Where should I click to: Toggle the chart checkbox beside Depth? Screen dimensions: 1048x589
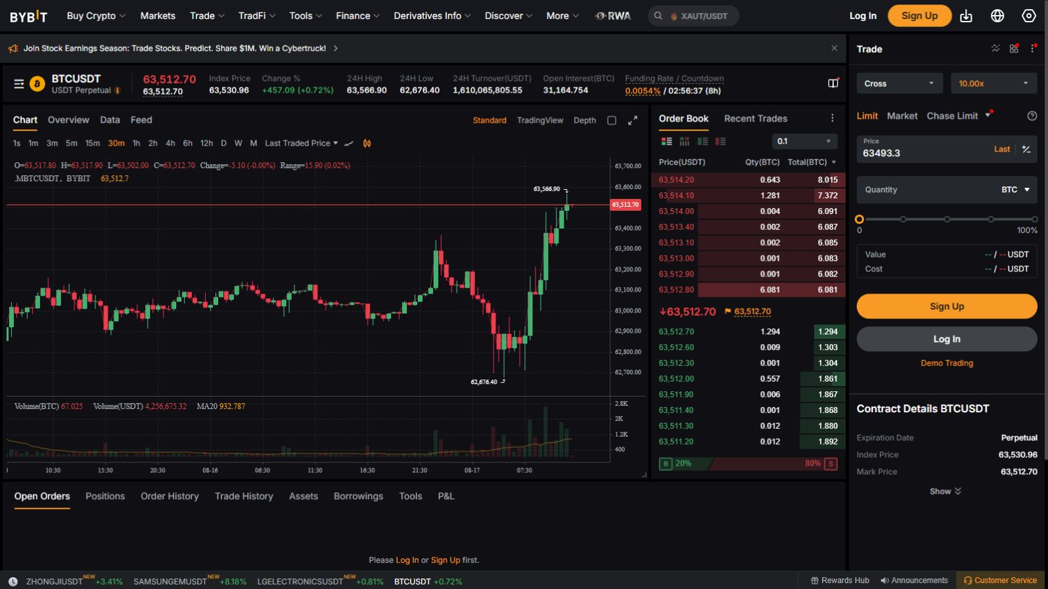pyautogui.click(x=612, y=120)
